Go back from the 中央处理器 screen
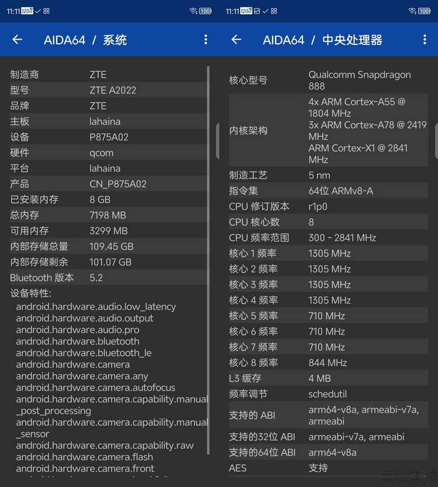 click(x=237, y=39)
